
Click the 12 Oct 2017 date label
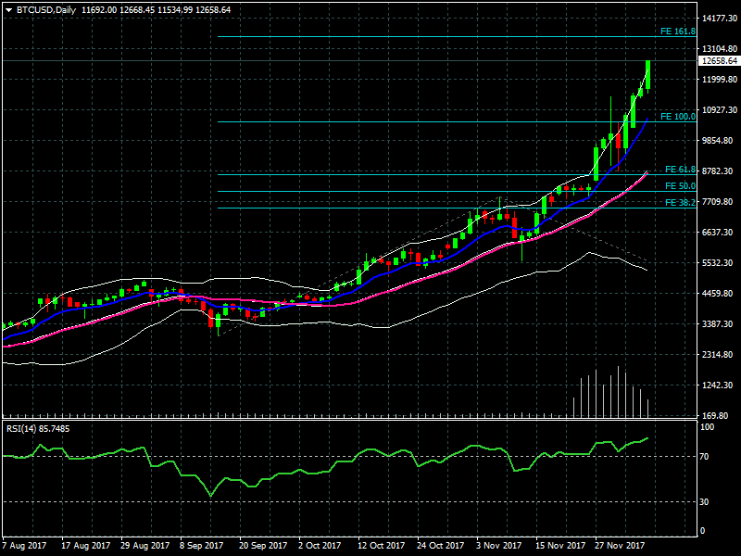point(381,546)
